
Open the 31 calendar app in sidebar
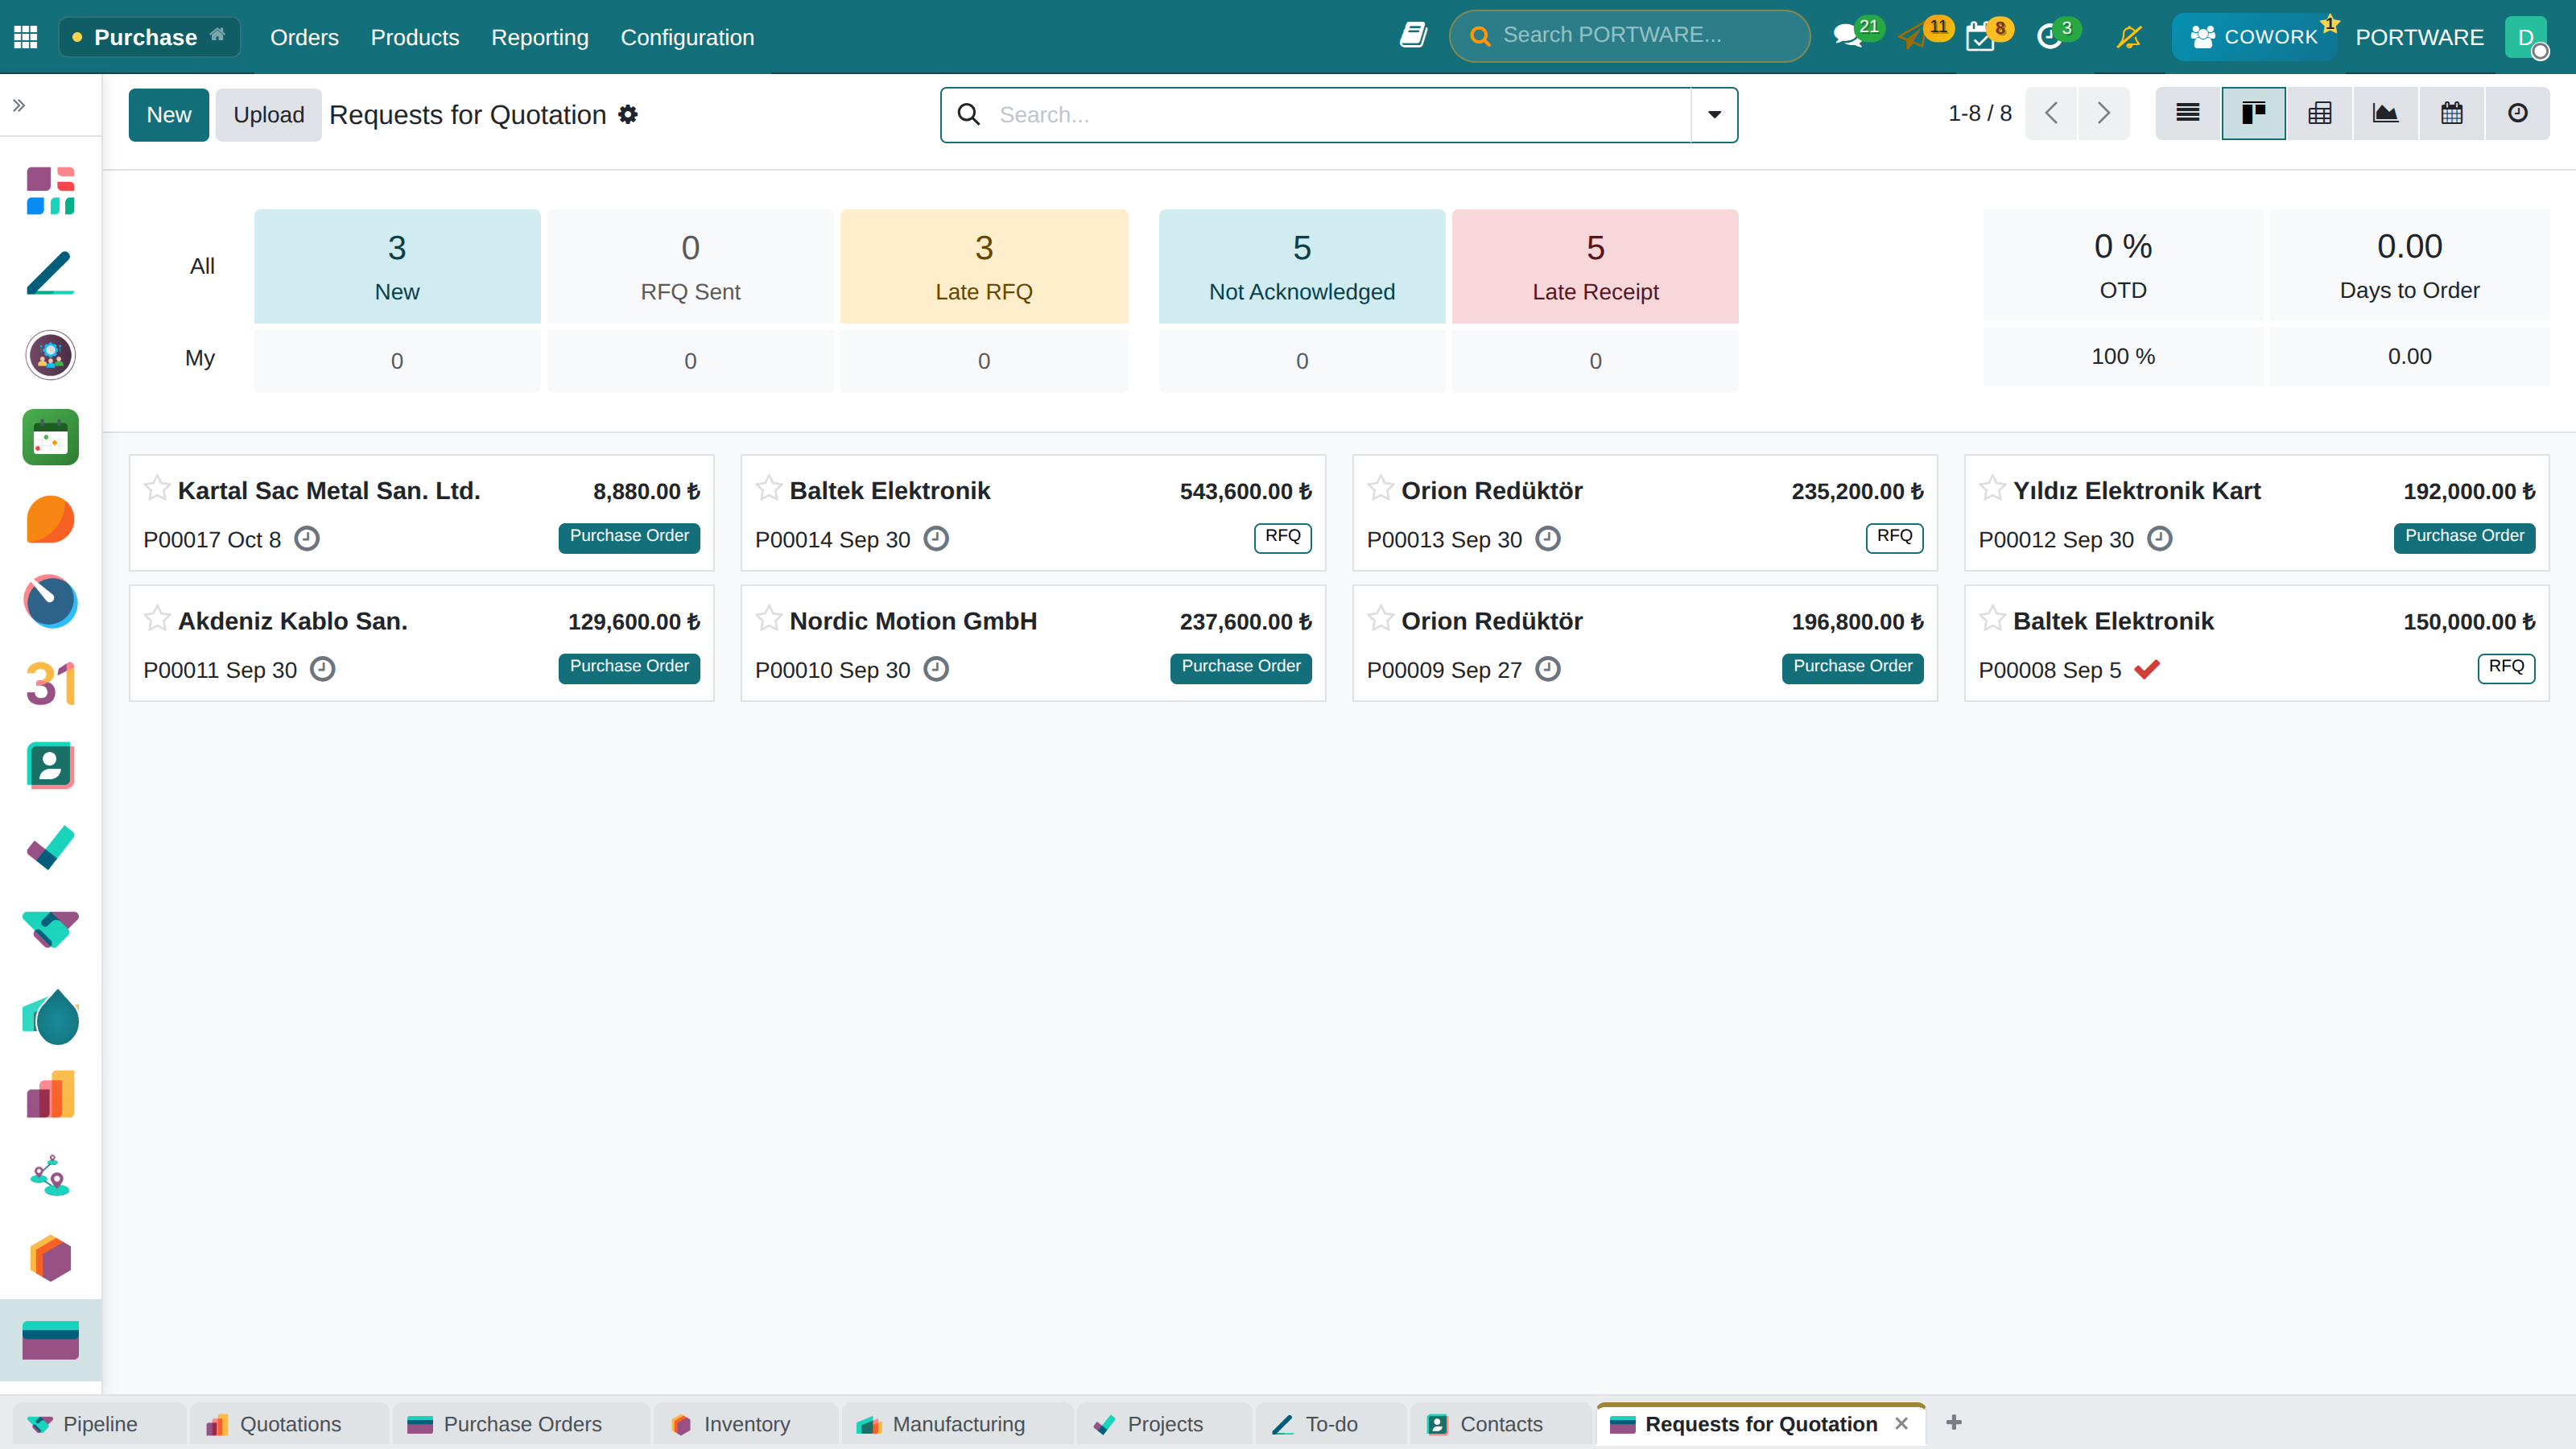(51, 684)
